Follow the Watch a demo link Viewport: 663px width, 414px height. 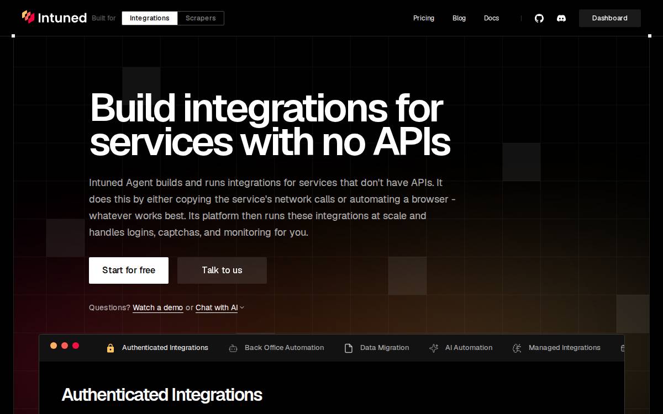(x=157, y=308)
